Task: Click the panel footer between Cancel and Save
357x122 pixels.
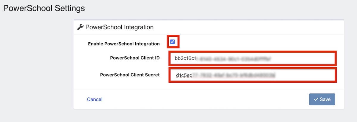Action: pyautogui.click(x=205, y=99)
